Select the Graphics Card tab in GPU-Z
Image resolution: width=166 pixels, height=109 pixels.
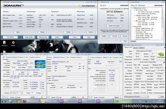point(128,48)
